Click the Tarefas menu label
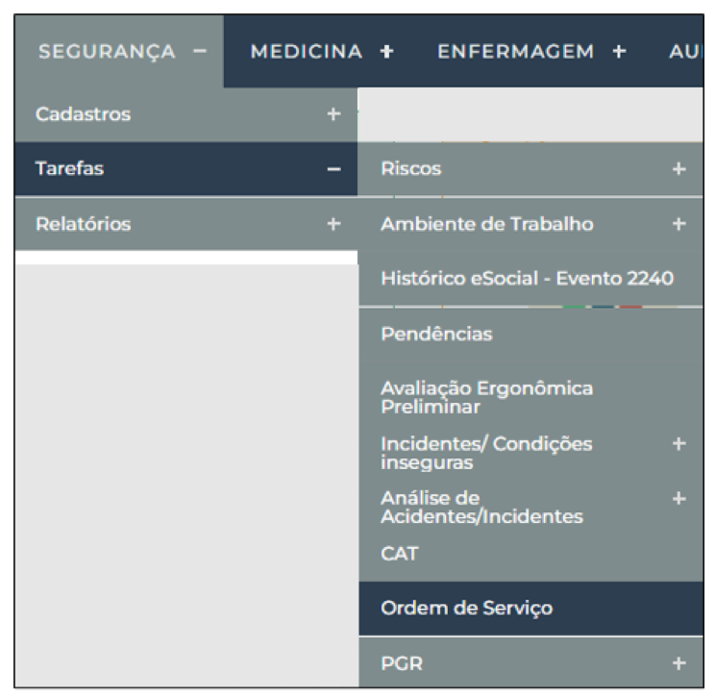The image size is (714, 697). (x=69, y=168)
